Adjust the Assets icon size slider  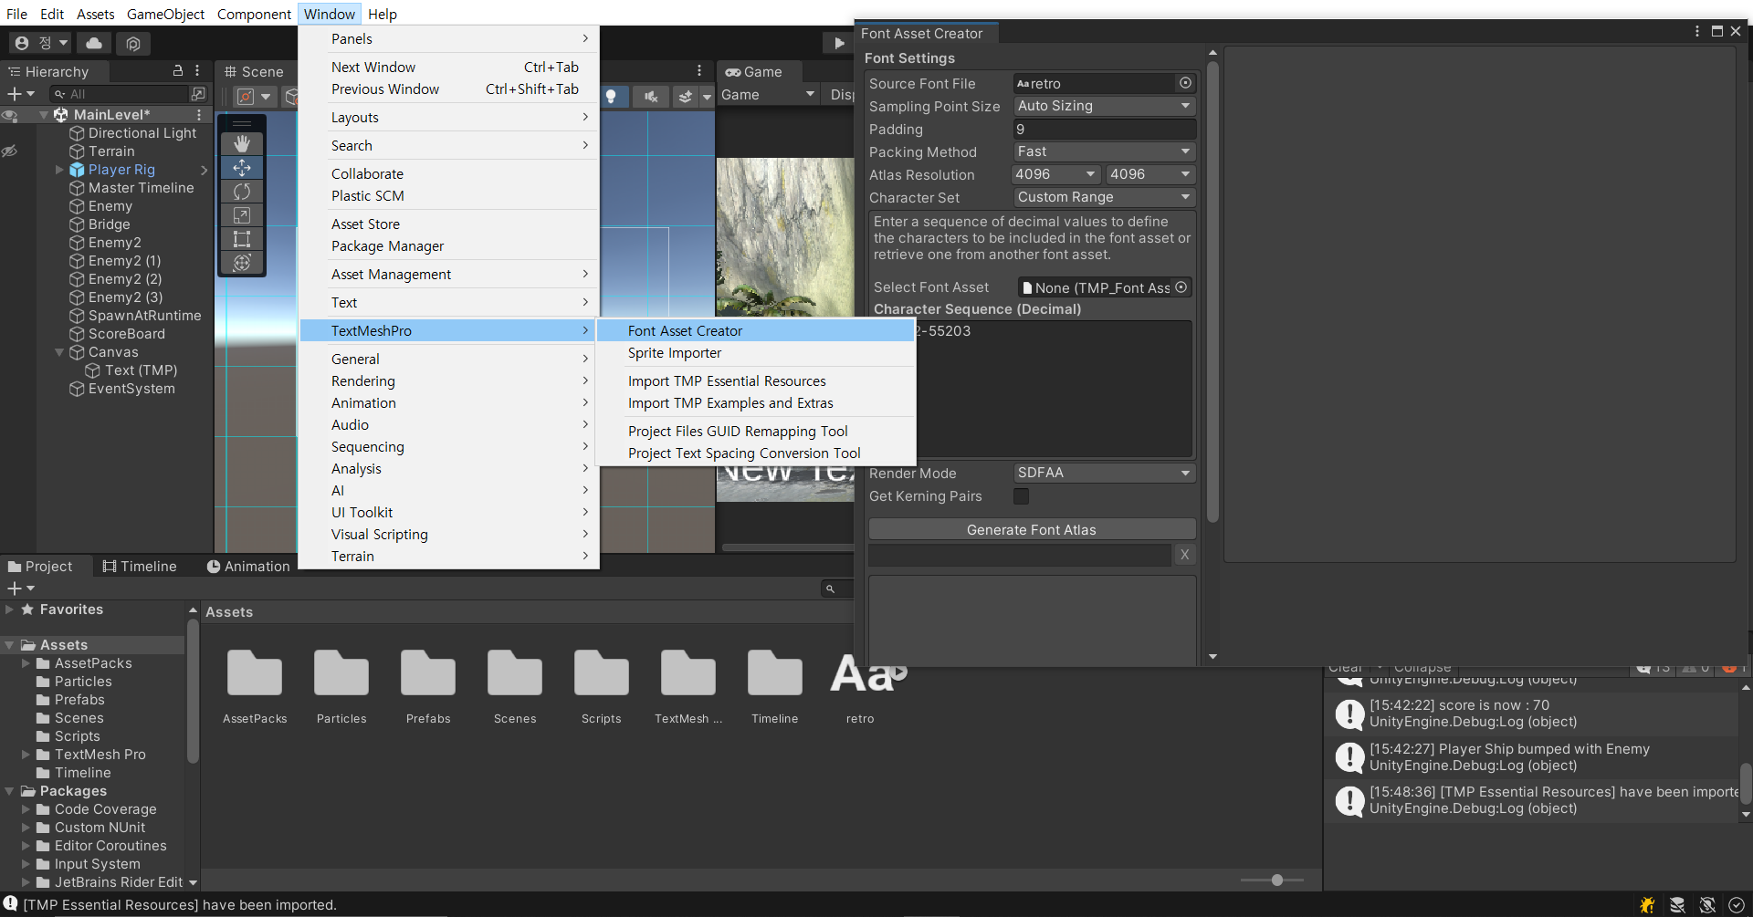tap(1277, 881)
